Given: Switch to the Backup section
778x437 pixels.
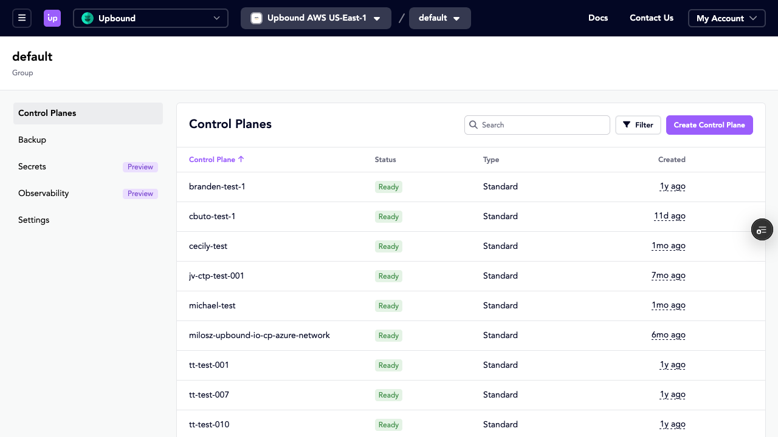Looking at the screenshot, I should 32,140.
